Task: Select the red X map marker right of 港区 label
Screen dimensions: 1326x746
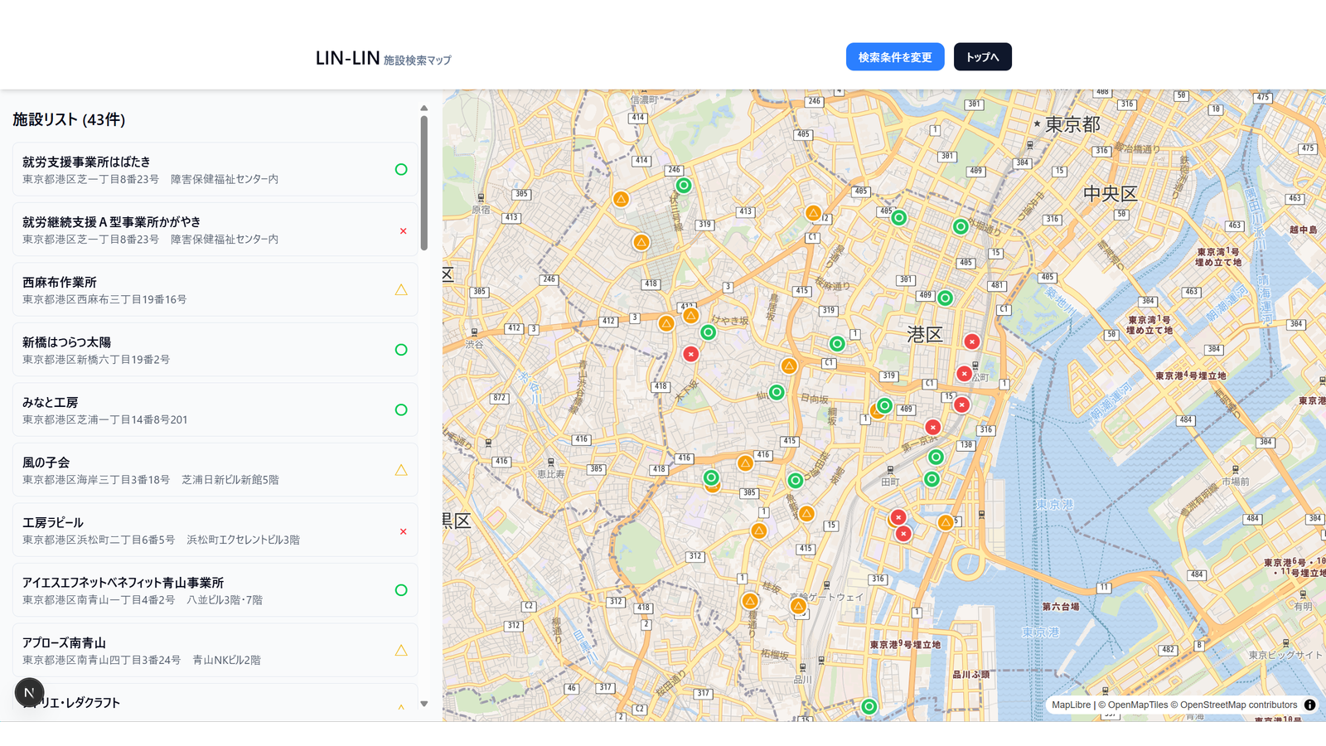Action: (972, 342)
